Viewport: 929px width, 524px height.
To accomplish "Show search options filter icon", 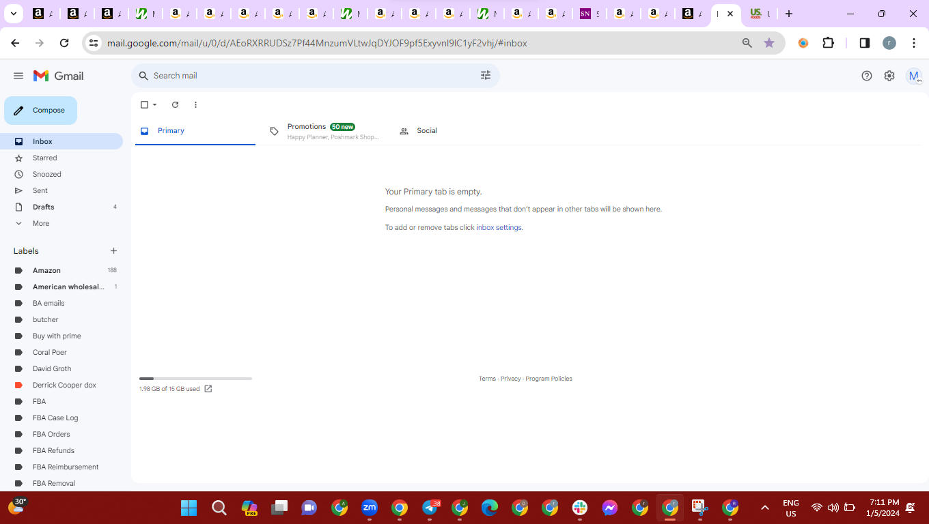I will pyautogui.click(x=486, y=76).
